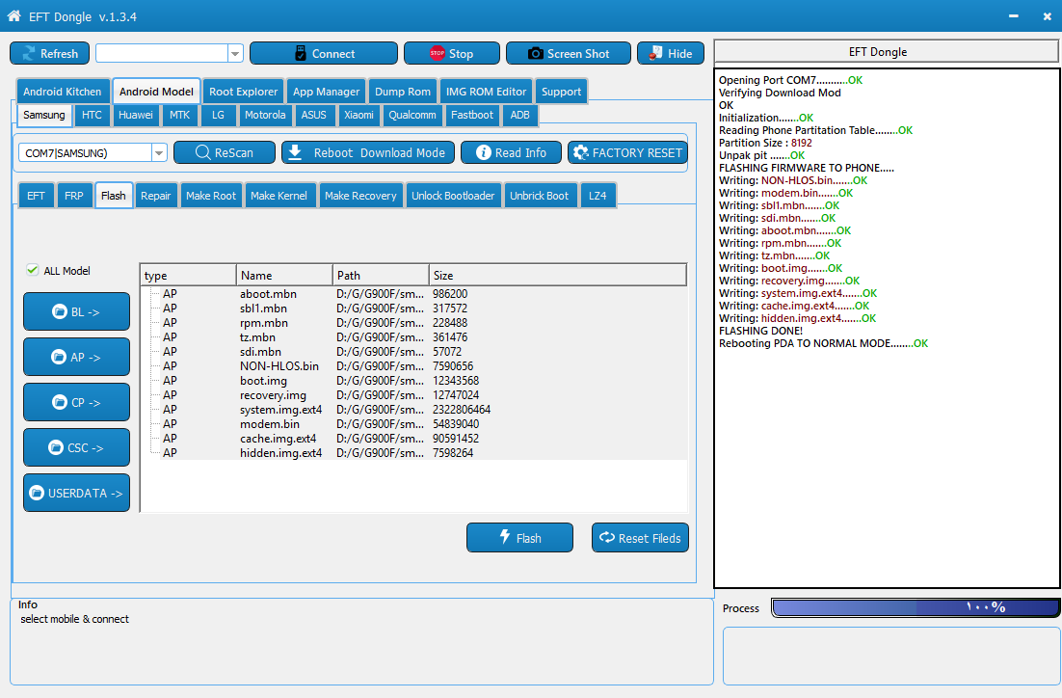Image resolution: width=1062 pixels, height=698 pixels.
Task: Click the Flash lightning button
Action: [x=519, y=537]
